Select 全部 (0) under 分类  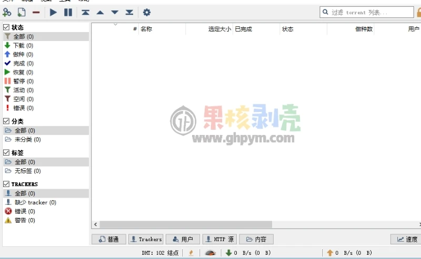(46, 130)
